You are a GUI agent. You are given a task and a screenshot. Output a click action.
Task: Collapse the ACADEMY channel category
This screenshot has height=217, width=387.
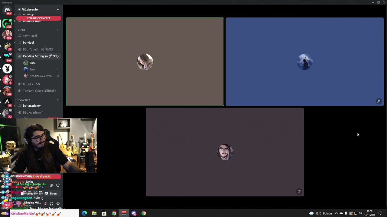[x=24, y=100]
